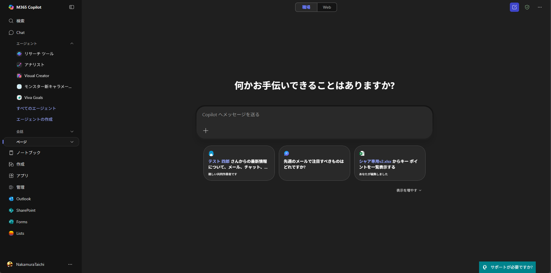Switch to the Web tab
The width and height of the screenshot is (551, 273).
pyautogui.click(x=327, y=7)
